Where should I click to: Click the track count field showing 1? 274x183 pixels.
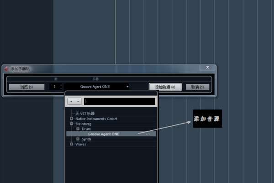click(x=54, y=86)
